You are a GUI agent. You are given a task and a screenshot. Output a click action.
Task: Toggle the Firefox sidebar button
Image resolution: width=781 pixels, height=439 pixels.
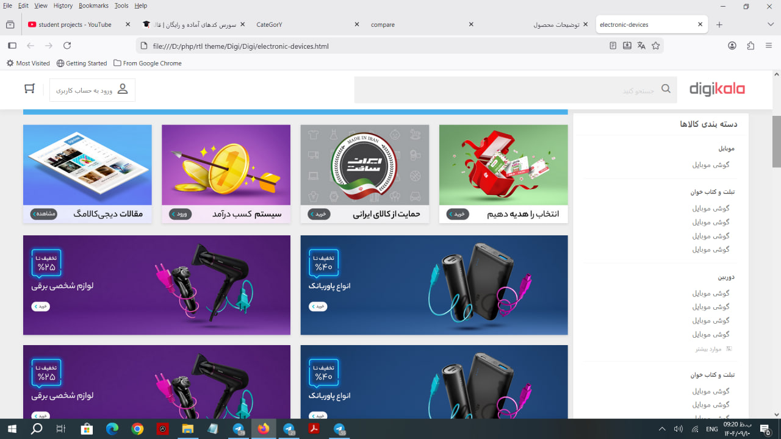tap(12, 46)
